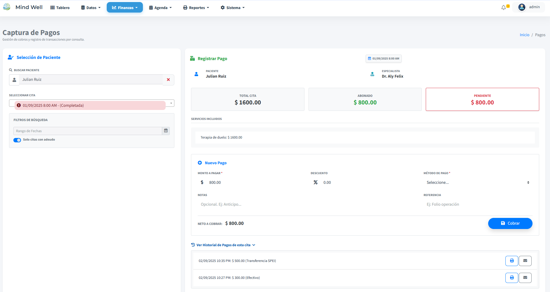Go to Inicio breadcrumb link

click(524, 35)
